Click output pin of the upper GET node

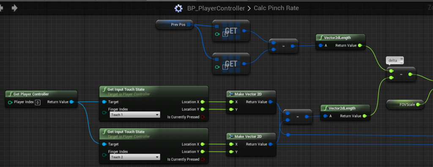tap(244, 30)
